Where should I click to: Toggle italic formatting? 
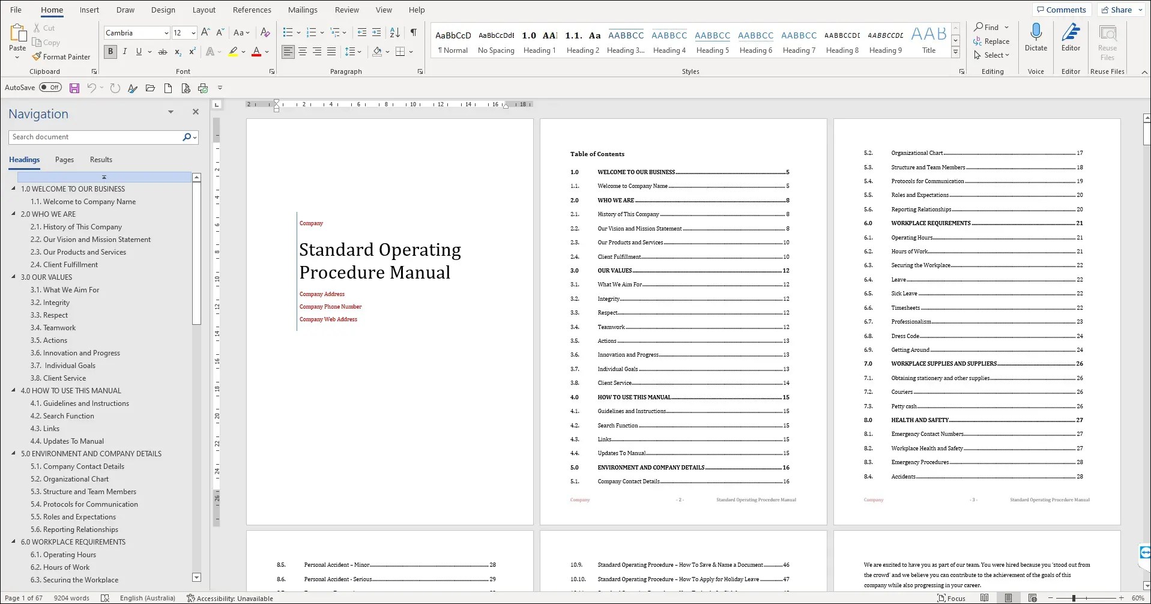pos(124,52)
